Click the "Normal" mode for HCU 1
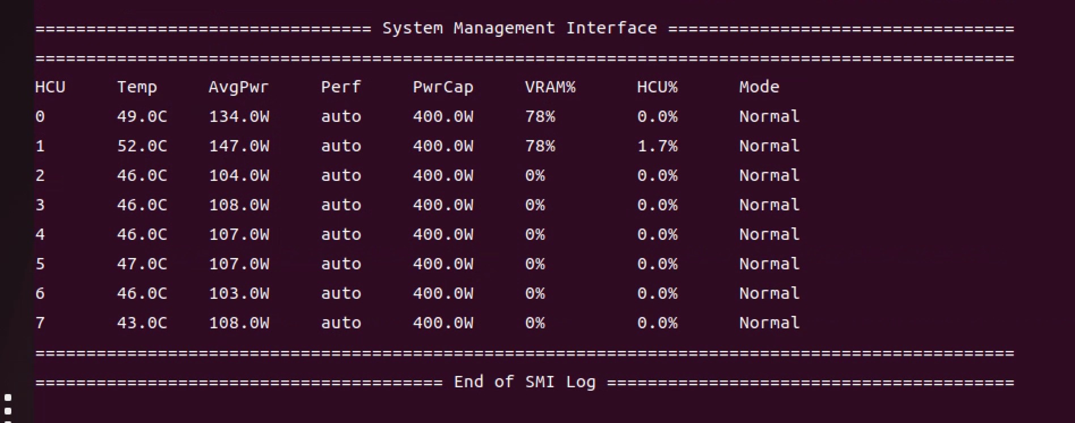This screenshot has height=423, width=1075. [769, 146]
